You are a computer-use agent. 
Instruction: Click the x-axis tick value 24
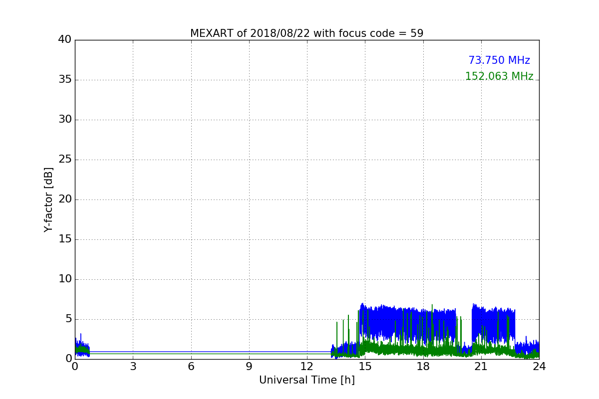point(539,367)
